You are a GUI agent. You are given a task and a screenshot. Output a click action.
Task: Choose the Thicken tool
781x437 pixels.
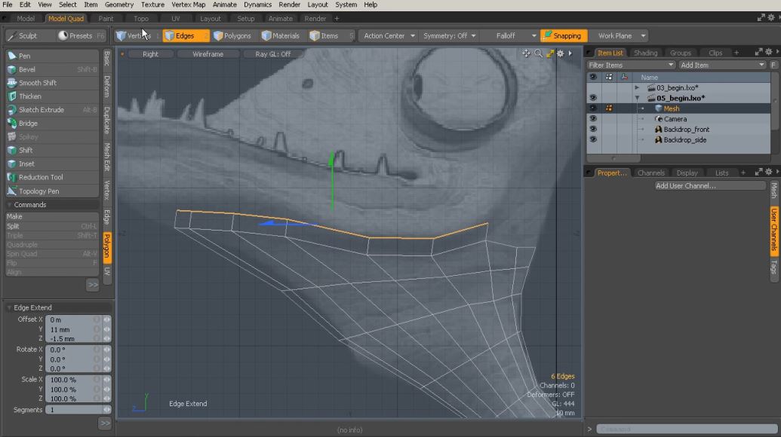(30, 96)
